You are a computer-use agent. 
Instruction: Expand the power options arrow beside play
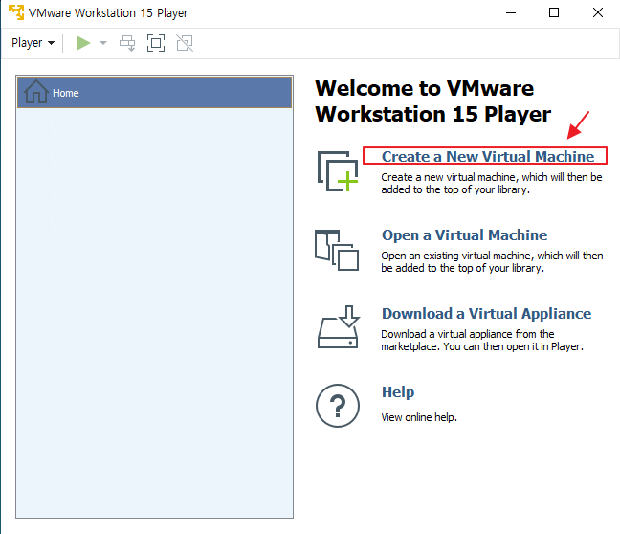pos(103,43)
